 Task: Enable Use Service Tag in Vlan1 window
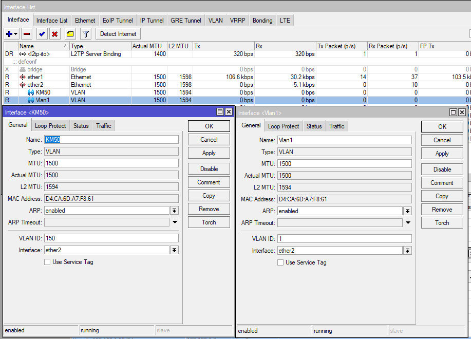point(280,262)
